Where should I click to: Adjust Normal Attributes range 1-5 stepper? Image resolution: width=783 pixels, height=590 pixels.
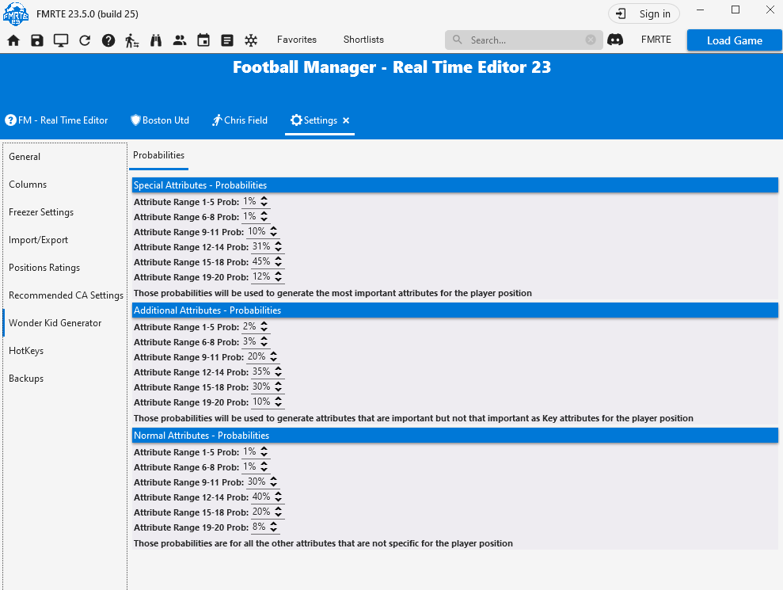point(264,451)
